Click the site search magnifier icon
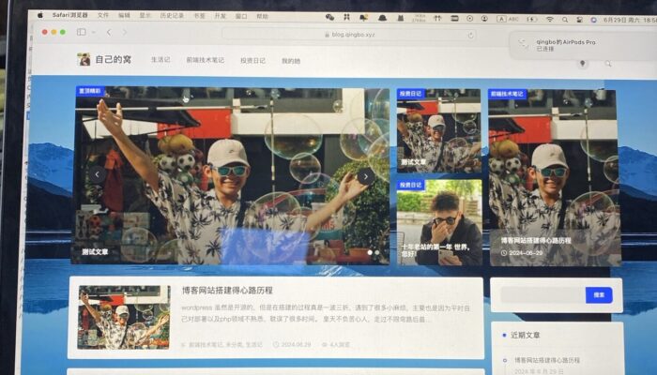The height and width of the screenshot is (375, 657). pos(608,64)
